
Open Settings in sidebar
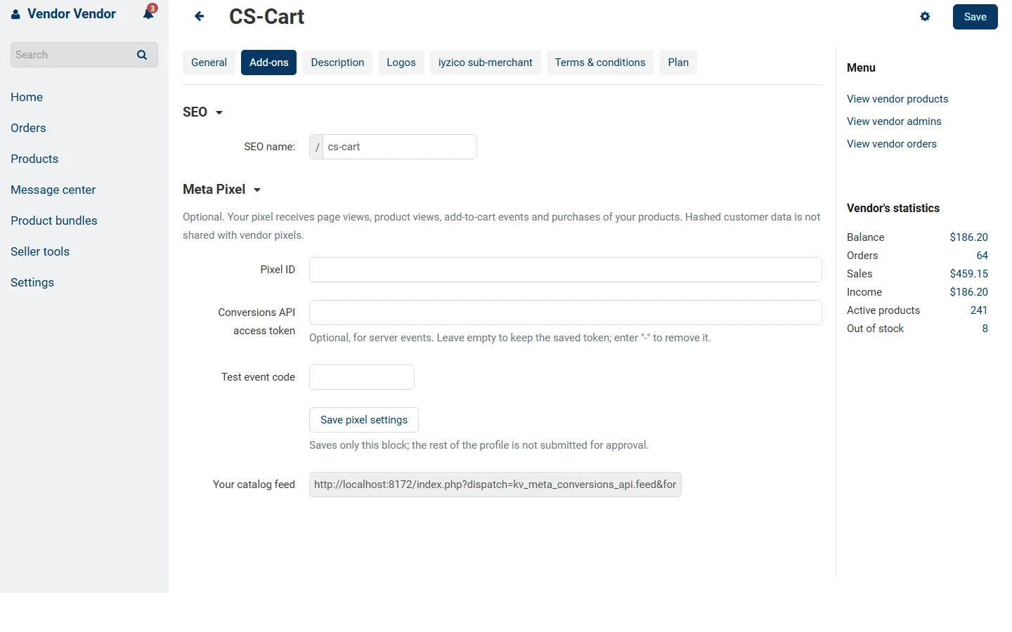pos(32,282)
